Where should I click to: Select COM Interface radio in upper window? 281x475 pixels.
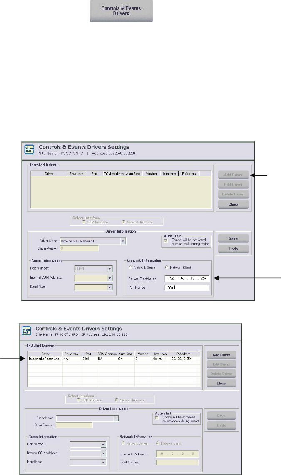(84, 222)
